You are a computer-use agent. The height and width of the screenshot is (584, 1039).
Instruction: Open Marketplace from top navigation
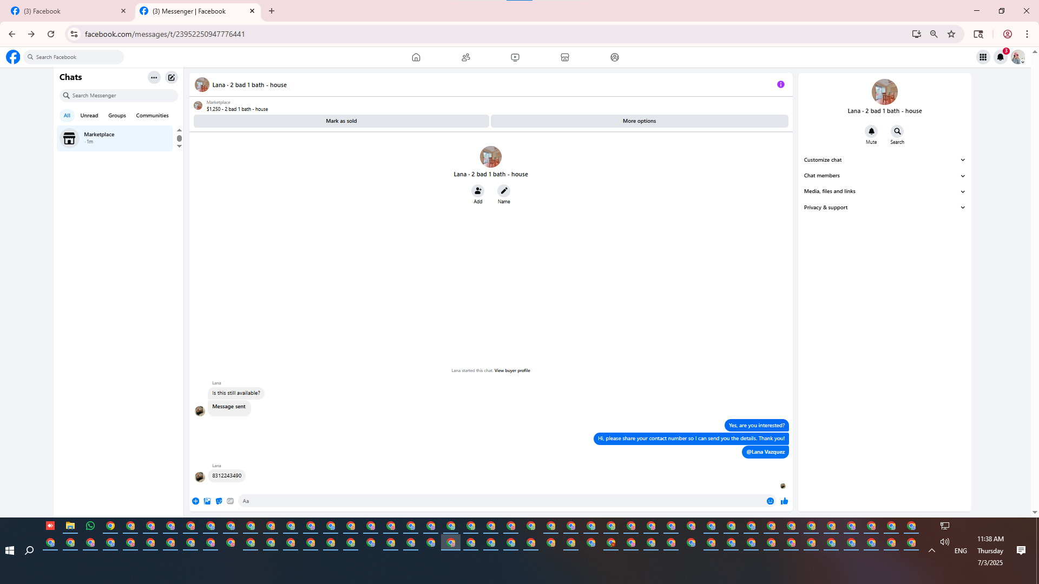click(564, 57)
